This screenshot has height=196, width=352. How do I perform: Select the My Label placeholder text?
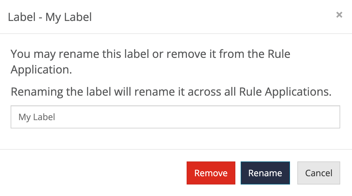(x=37, y=117)
